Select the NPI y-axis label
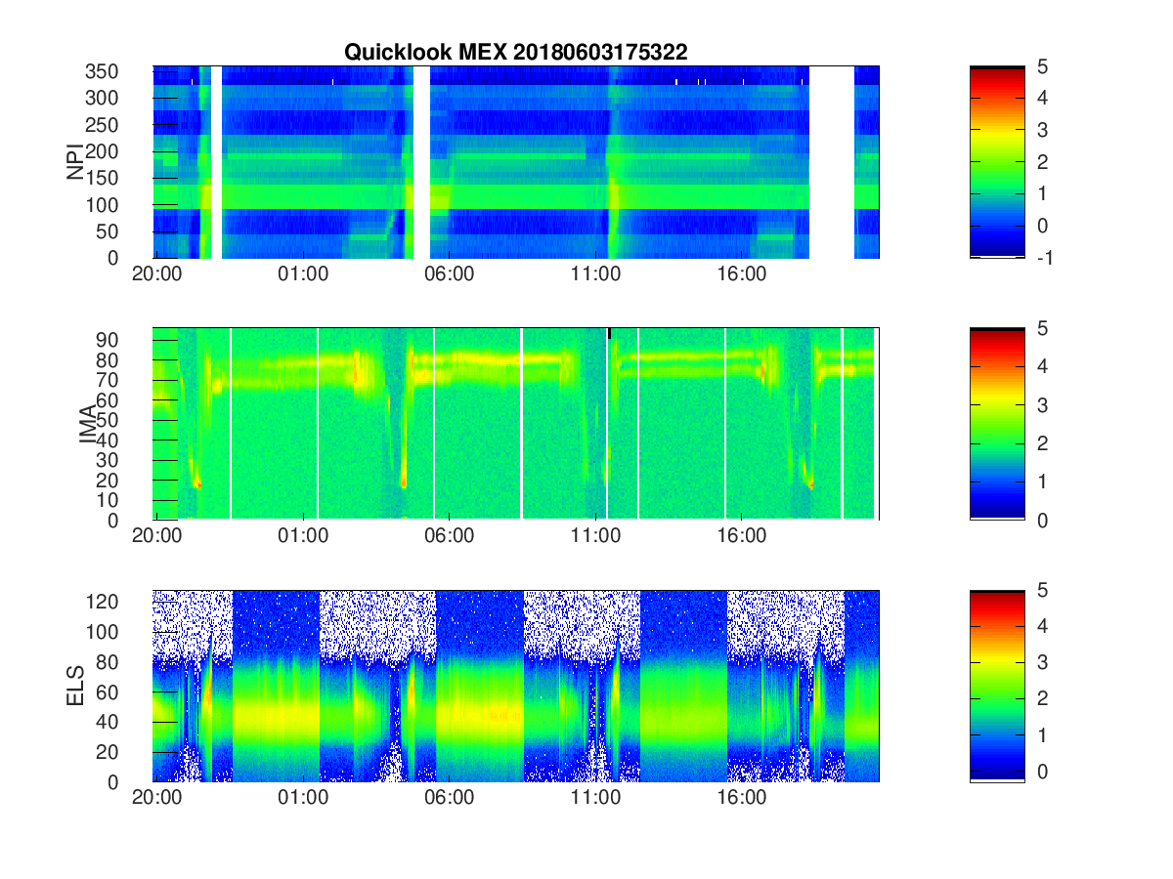 [75, 162]
